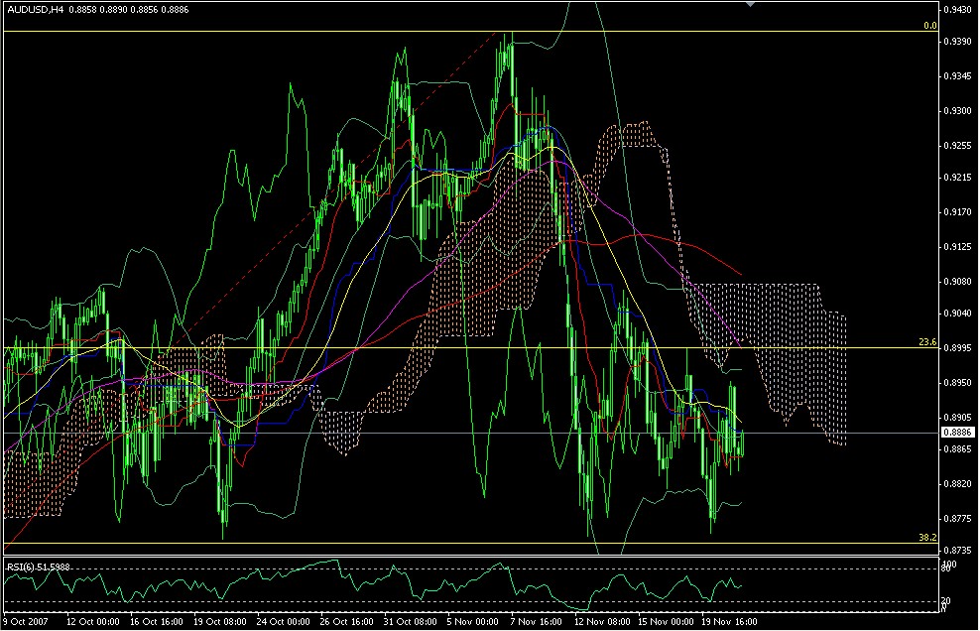Click the 5 Nov 00:00 time label
The width and height of the screenshot is (980, 631).
point(473,622)
